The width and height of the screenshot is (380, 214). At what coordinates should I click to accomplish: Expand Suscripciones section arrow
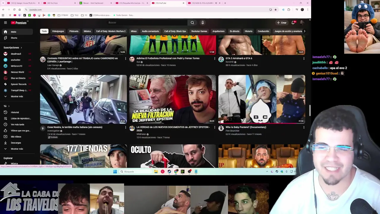point(21,48)
